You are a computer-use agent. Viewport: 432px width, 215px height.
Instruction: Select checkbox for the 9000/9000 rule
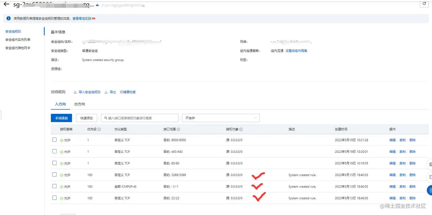(55, 140)
